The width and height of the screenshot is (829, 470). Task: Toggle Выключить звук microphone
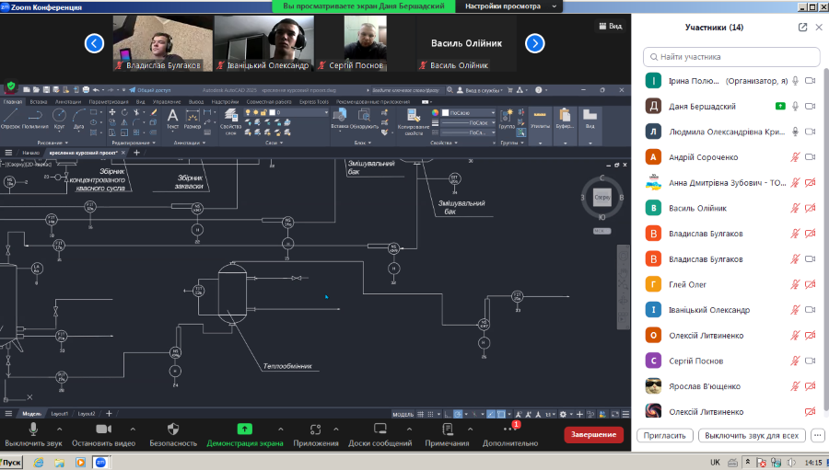tap(33, 429)
